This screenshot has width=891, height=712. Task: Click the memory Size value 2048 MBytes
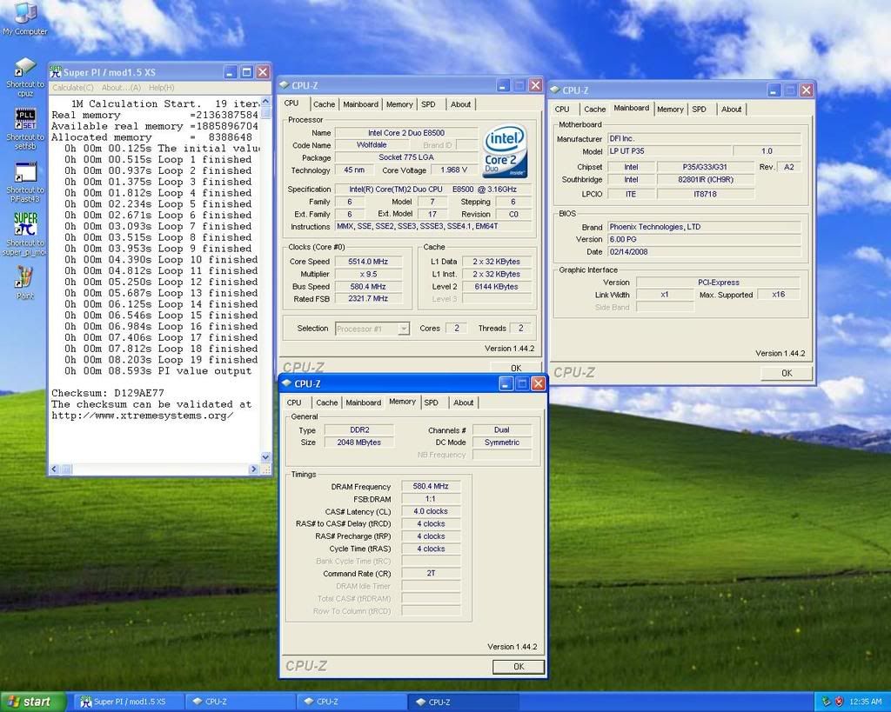[359, 443]
